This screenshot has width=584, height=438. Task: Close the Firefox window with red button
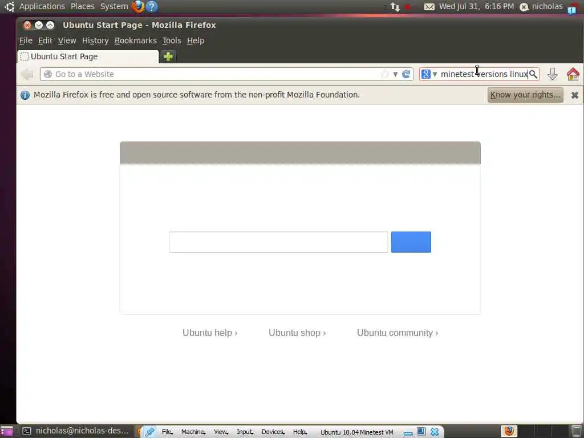27,25
